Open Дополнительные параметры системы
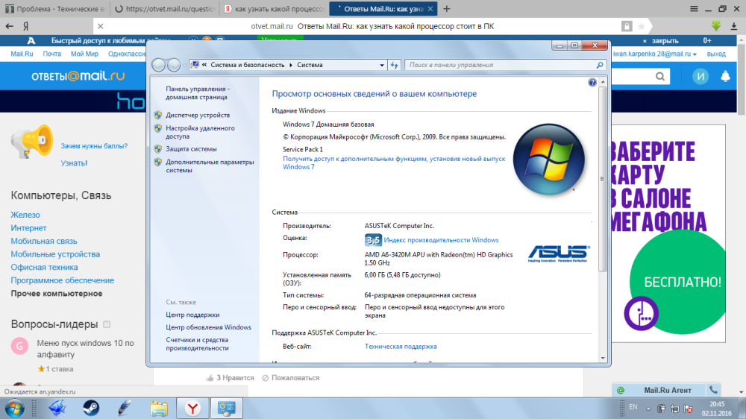The width and height of the screenshot is (746, 419). (x=210, y=166)
